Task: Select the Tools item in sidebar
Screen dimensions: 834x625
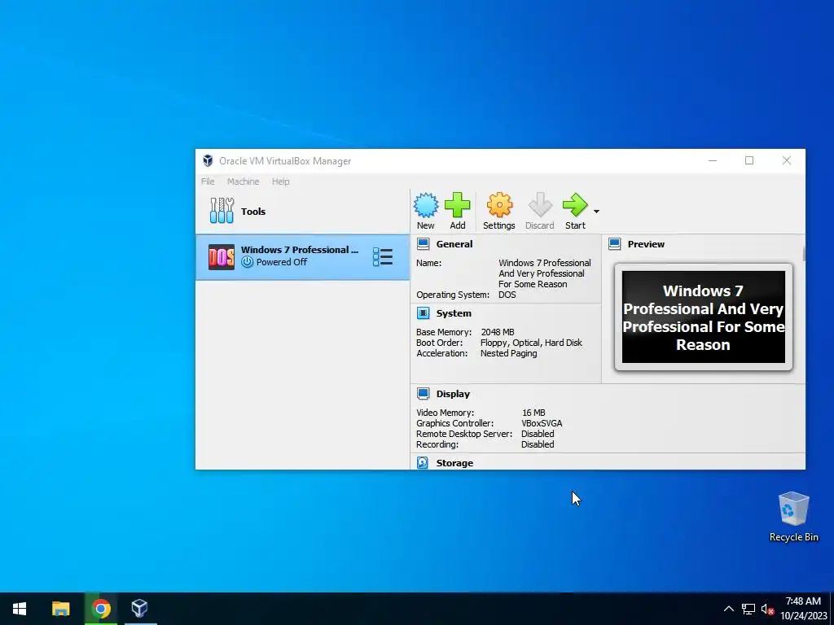Action: [x=302, y=211]
